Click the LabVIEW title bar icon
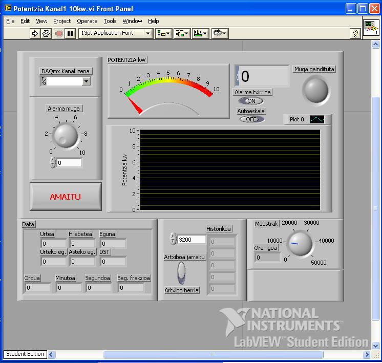This screenshot has height=363, width=382. pos(8,8)
